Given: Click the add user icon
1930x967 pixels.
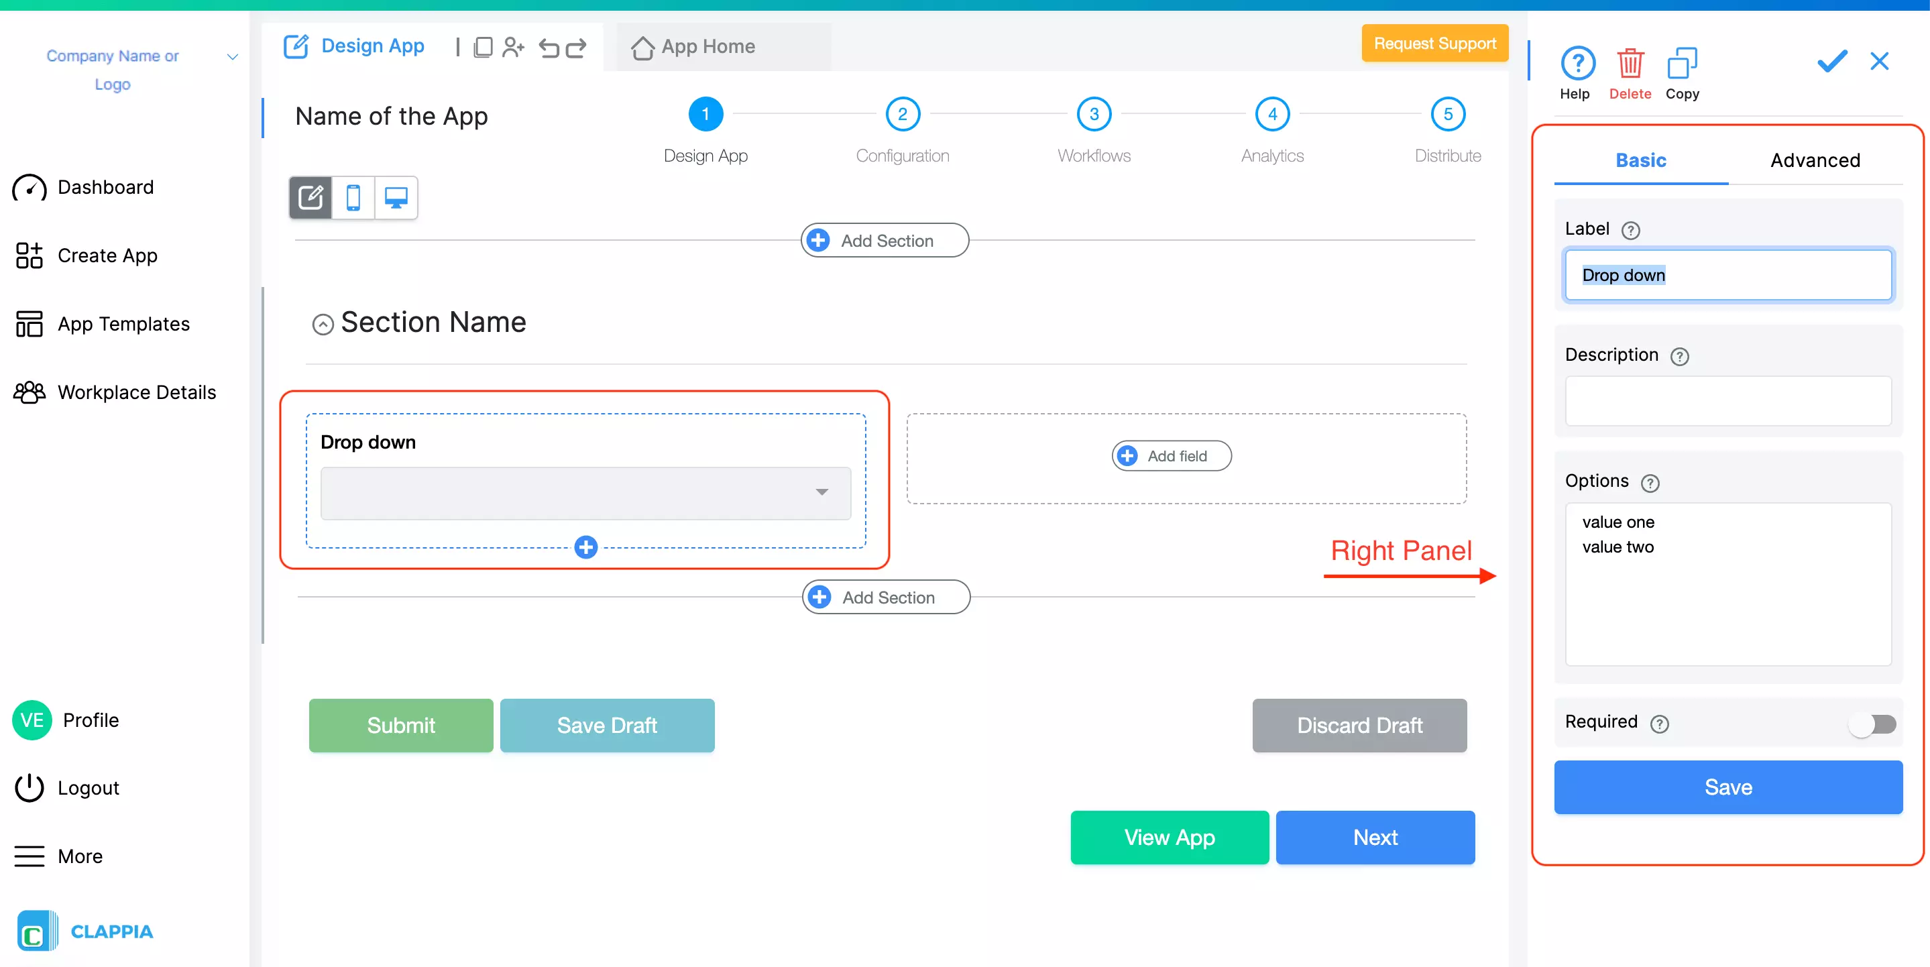Looking at the screenshot, I should point(513,48).
